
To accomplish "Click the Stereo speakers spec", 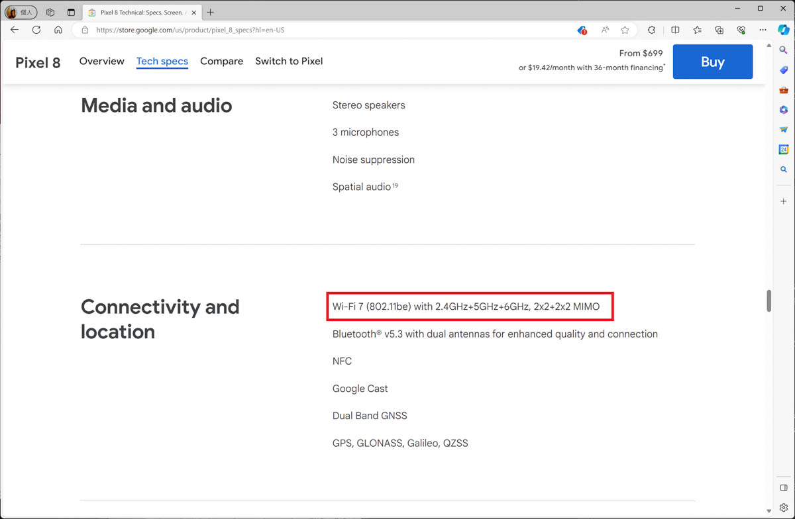I will 368,105.
